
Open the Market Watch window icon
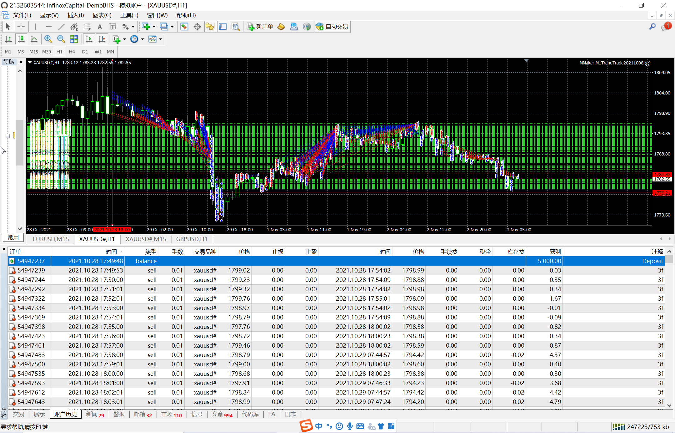184,27
